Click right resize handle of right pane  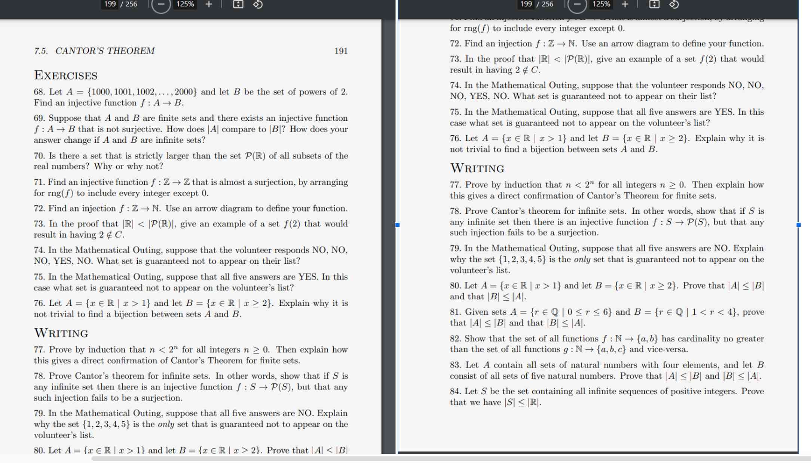(799, 225)
